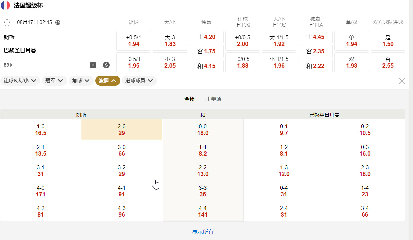Select 双 at 1.93
This screenshot has height=240, width=413.
click(352, 62)
